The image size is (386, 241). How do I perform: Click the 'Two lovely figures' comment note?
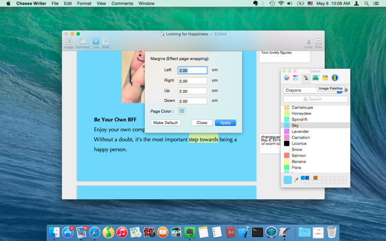[x=285, y=56]
